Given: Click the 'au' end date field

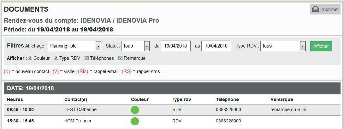Looking at the screenshot, I should [x=216, y=46].
